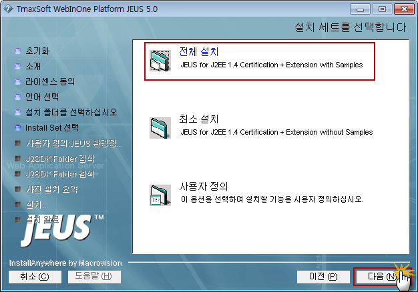Maximize the JEUS installer window
This screenshot has height=292, width=418.
(x=382, y=9)
